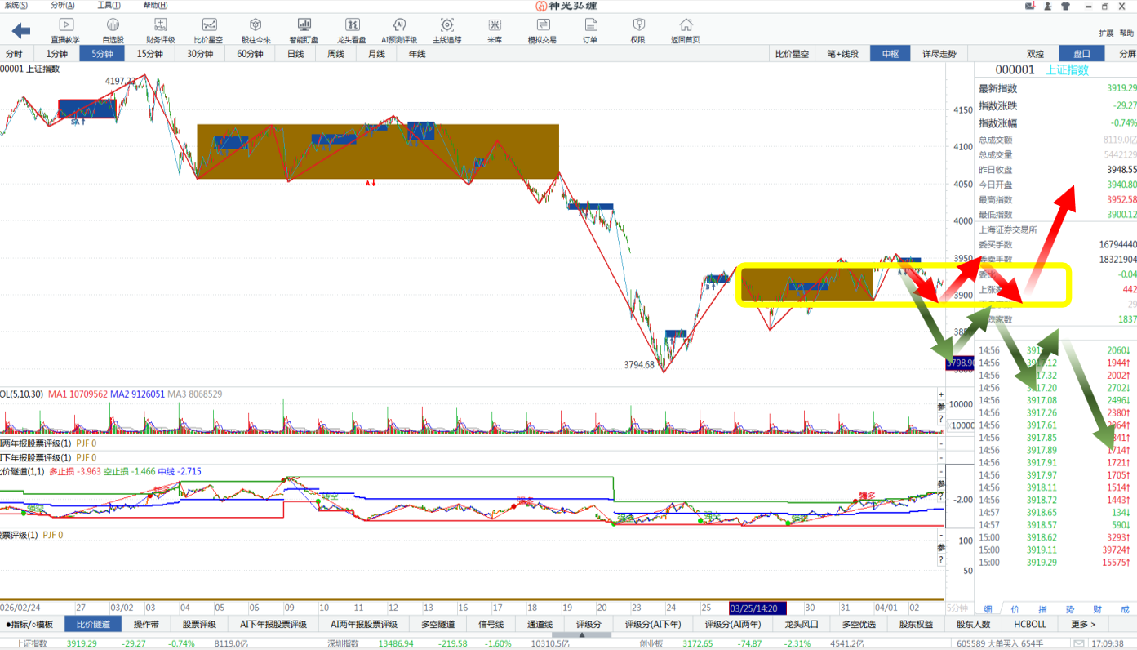The image size is (1137, 650).
Task: Open the skin theme shirt icon
Action: pyautogui.click(x=1065, y=6)
